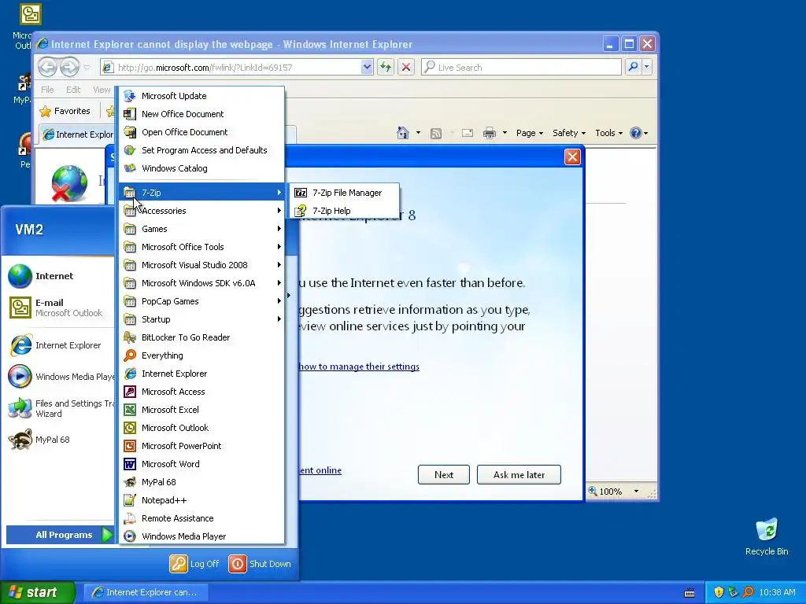The width and height of the screenshot is (806, 604).
Task: Click the Microsoft PowerPoint icon
Action: click(x=130, y=446)
